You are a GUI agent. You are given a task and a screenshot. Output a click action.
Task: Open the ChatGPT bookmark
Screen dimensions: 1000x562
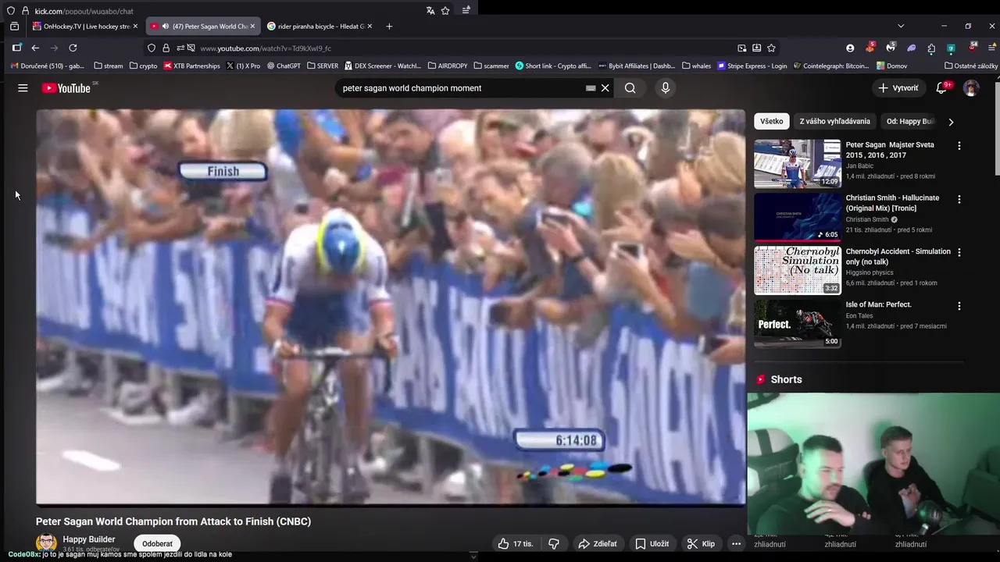coord(284,66)
